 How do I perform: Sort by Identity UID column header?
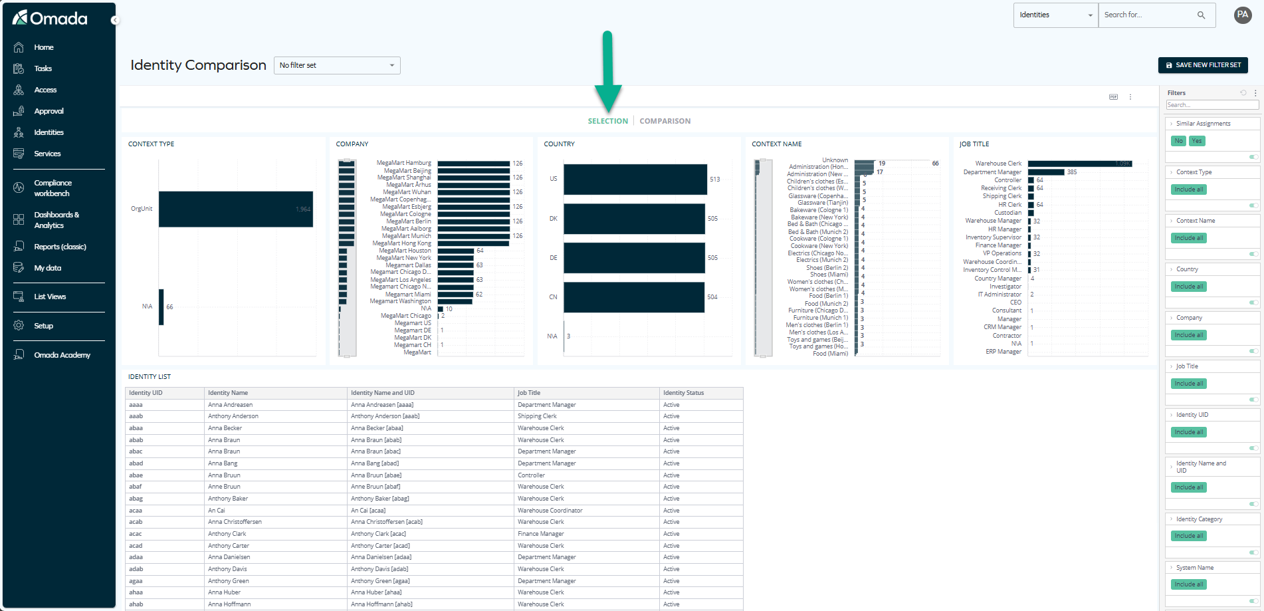tap(164, 393)
